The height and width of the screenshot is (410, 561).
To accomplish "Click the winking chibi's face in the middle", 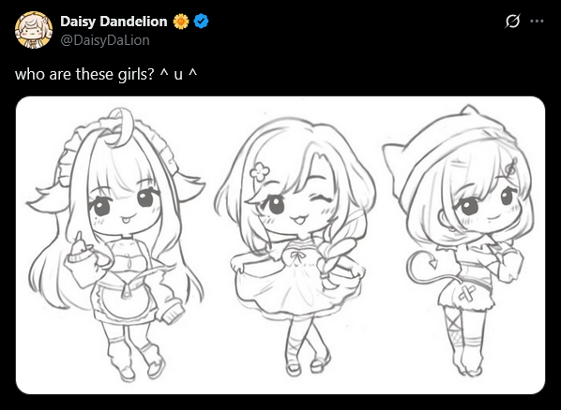I will [297, 207].
